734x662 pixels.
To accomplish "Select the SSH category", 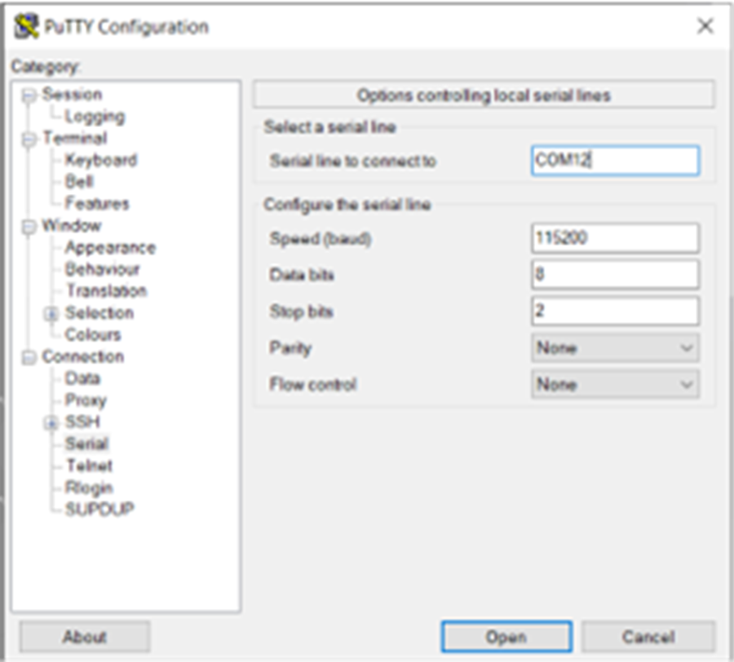I will tap(82, 422).
